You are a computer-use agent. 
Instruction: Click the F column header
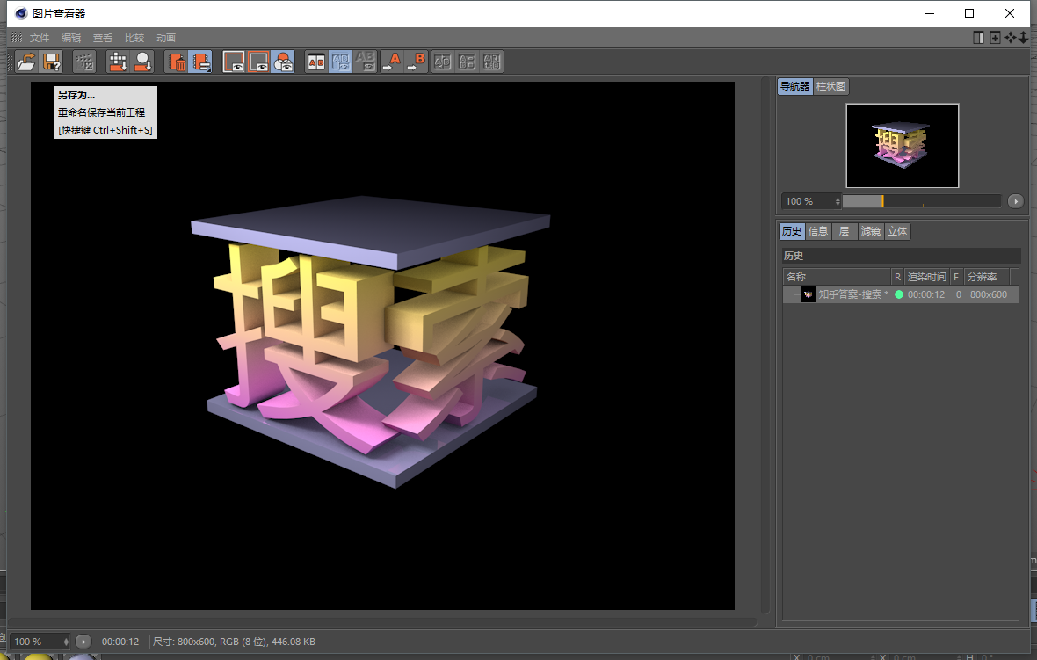click(x=956, y=277)
